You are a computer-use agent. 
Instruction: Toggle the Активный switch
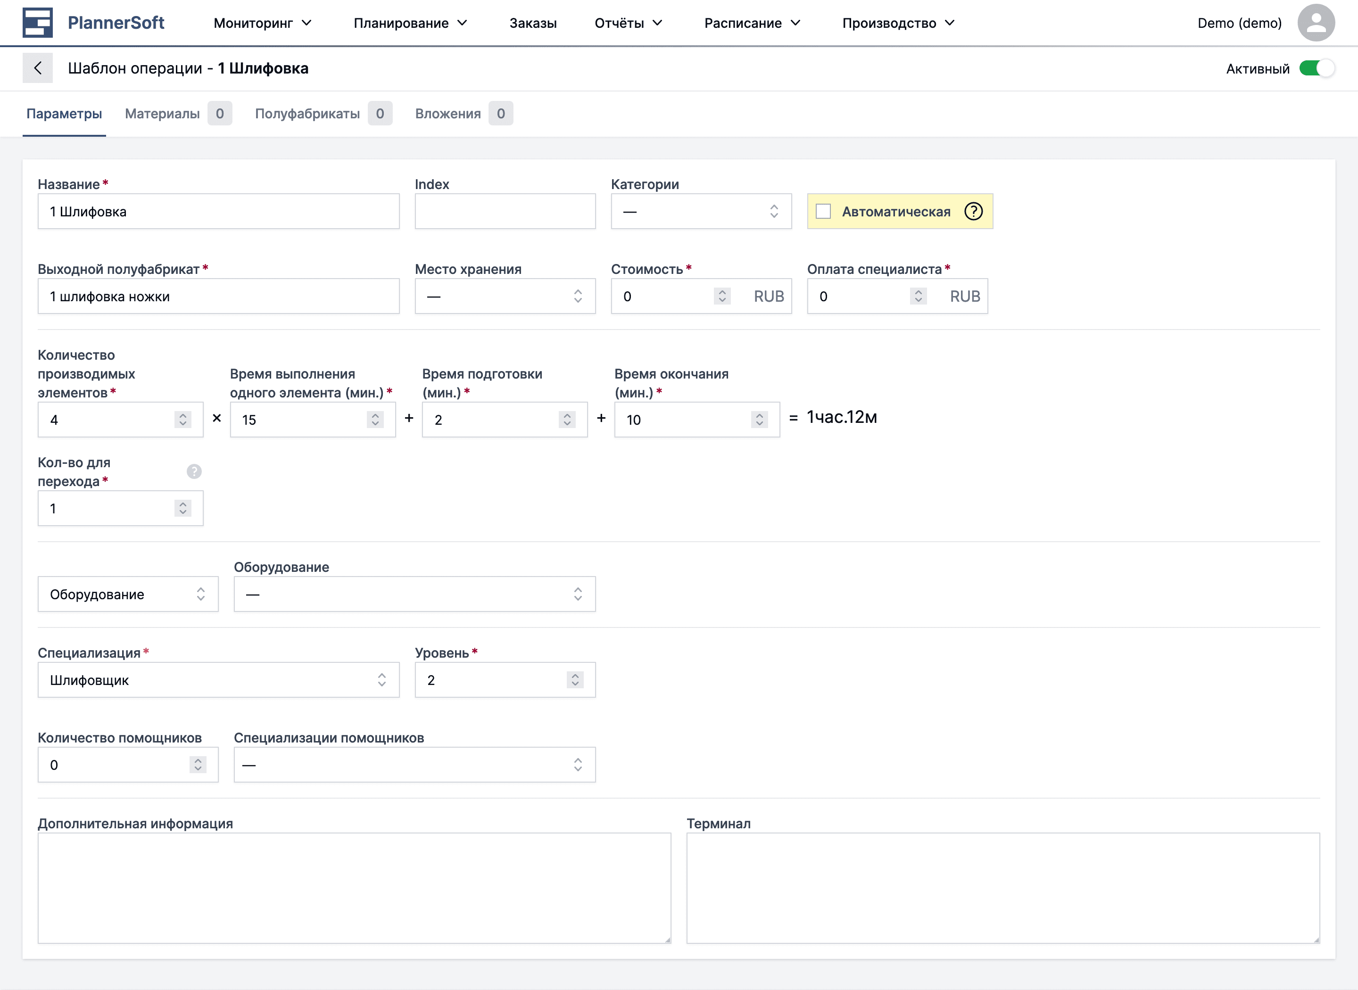click(1316, 68)
